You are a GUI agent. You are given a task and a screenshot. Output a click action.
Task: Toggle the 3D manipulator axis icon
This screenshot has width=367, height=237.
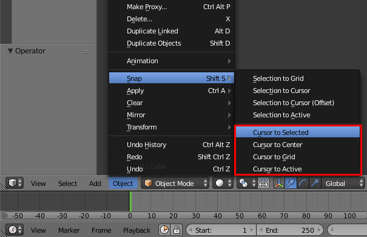pyautogui.click(x=279, y=183)
